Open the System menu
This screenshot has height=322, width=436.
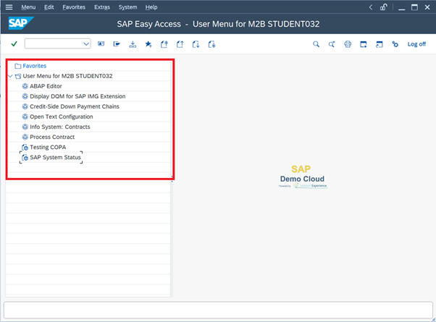click(x=127, y=7)
